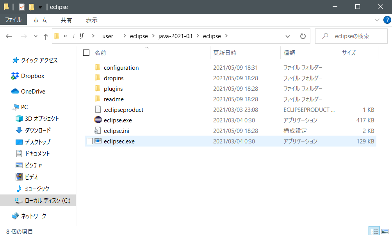This screenshot has width=392, height=235.
Task: Sort by 名前 column header
Action: pyautogui.click(x=100, y=53)
